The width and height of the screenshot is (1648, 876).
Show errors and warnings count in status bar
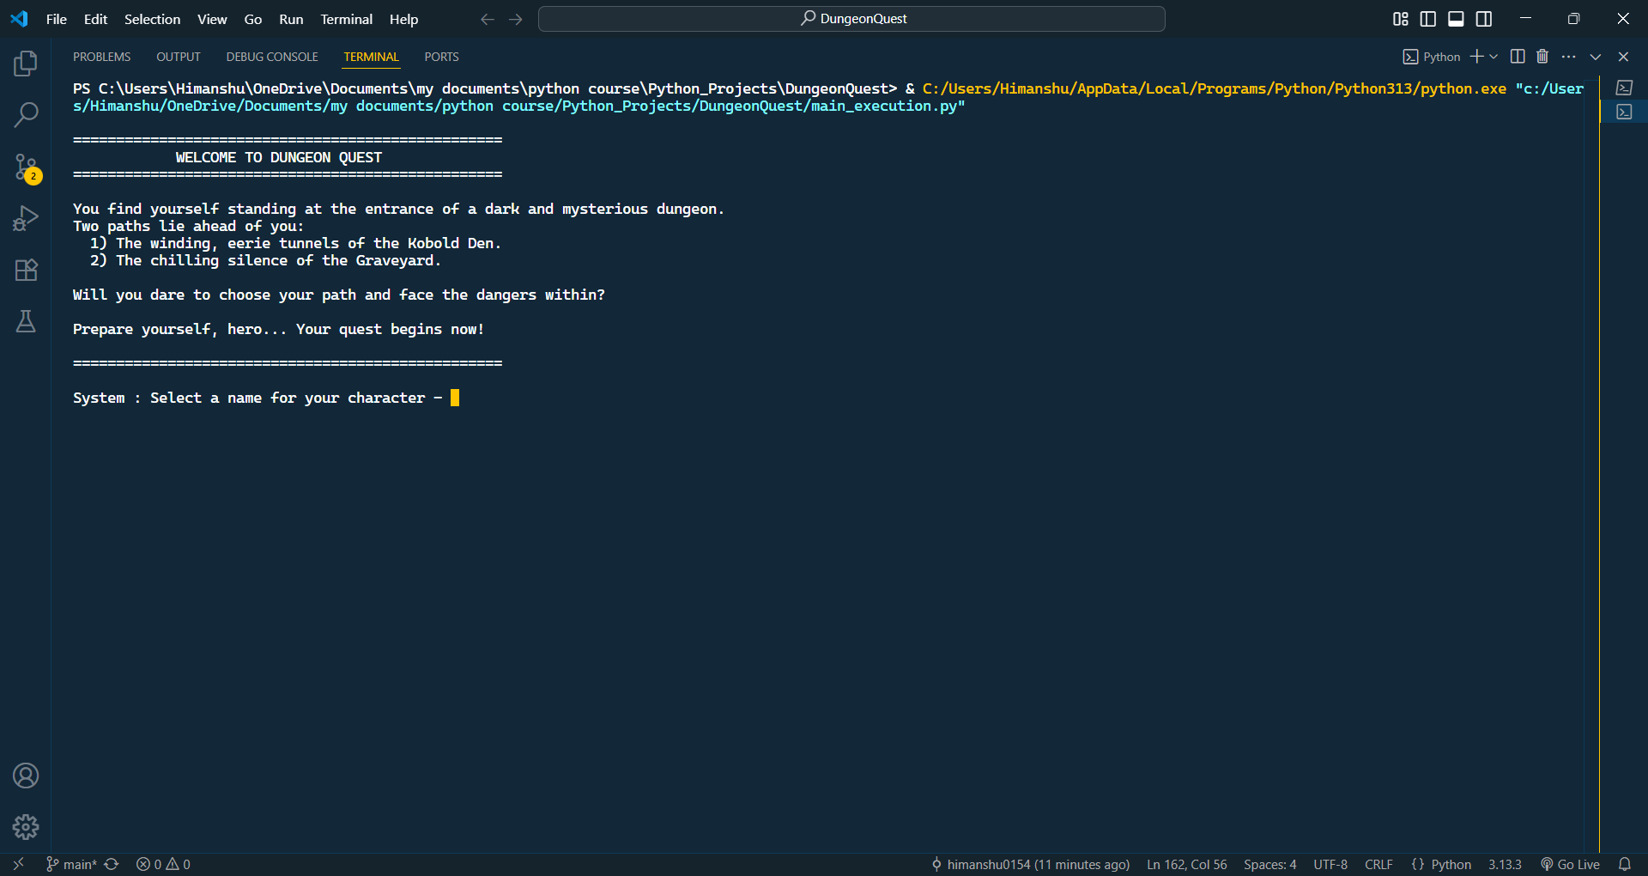point(163,864)
